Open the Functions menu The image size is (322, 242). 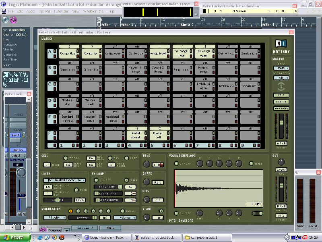[61, 11]
